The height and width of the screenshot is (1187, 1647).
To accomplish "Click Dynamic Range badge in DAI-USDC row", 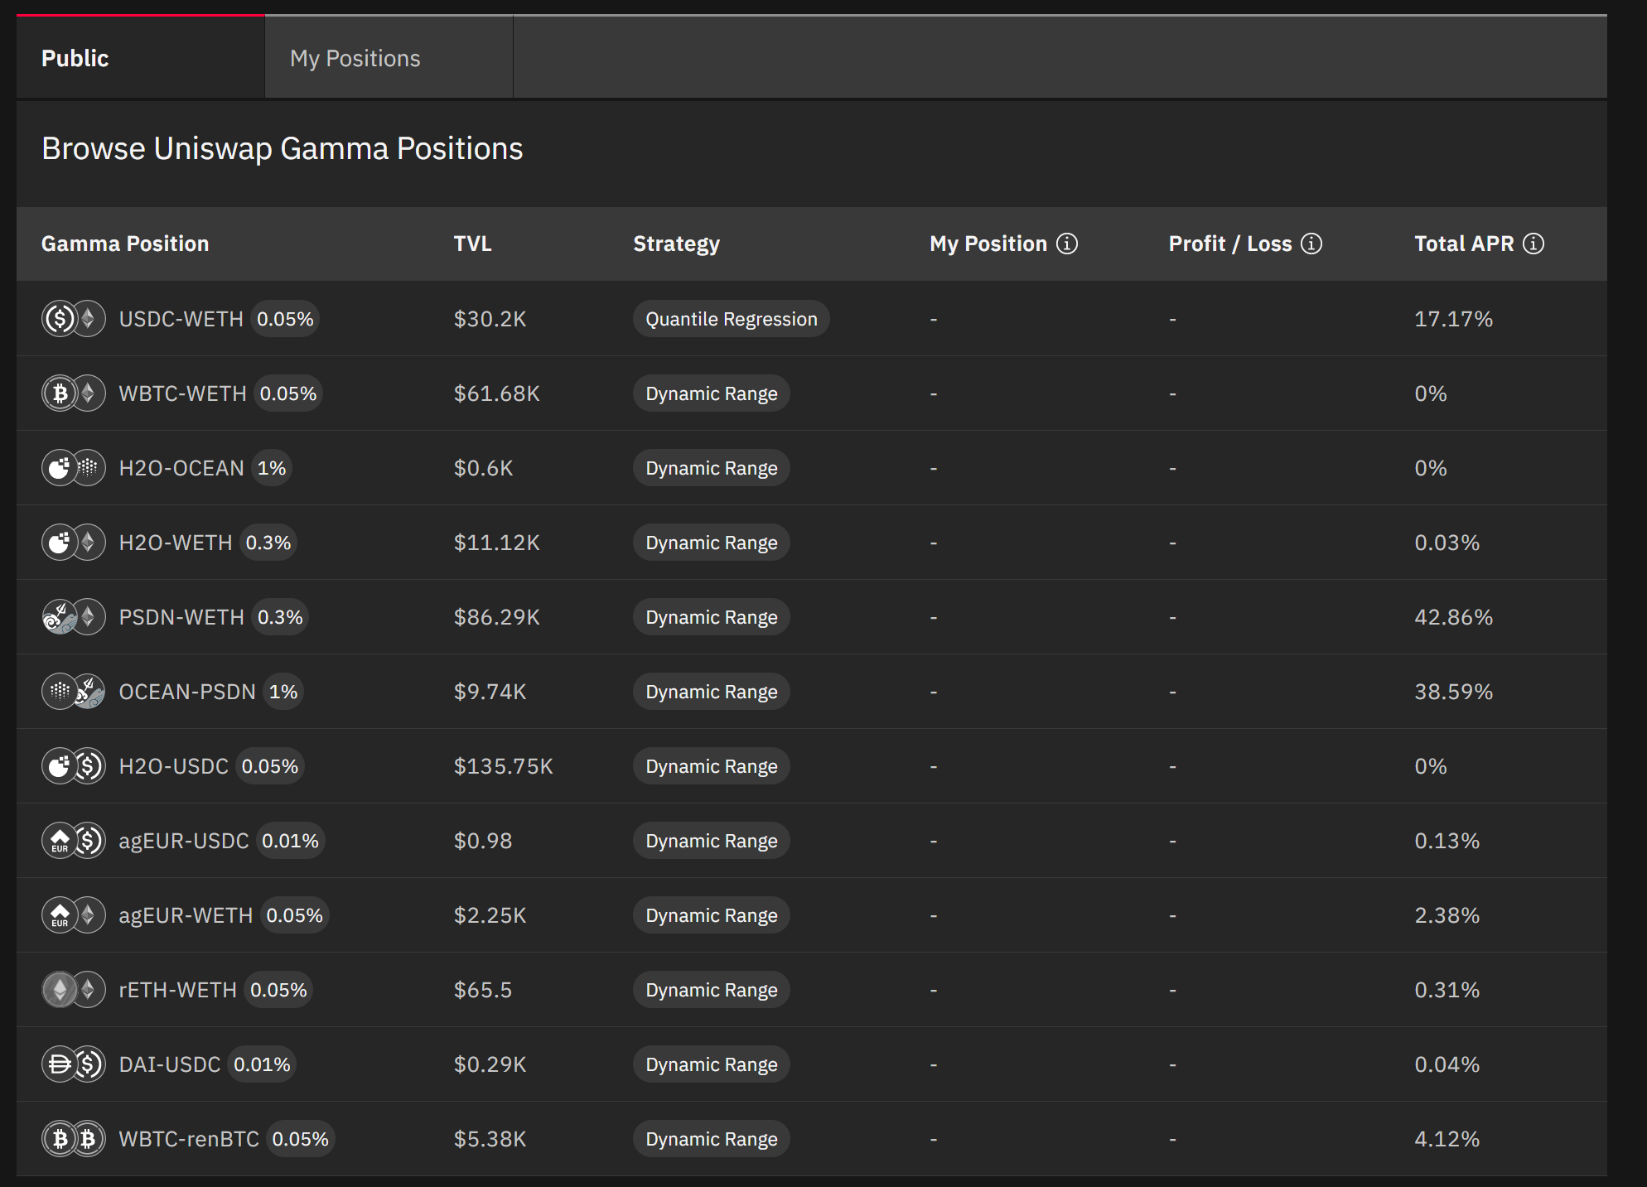I will (x=712, y=1064).
